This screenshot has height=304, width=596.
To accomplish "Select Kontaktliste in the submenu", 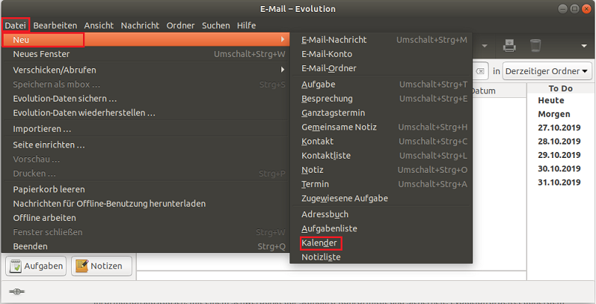I will [x=326, y=155].
